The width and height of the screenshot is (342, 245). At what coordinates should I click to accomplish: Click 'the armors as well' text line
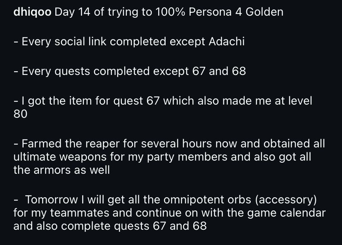[62, 170]
